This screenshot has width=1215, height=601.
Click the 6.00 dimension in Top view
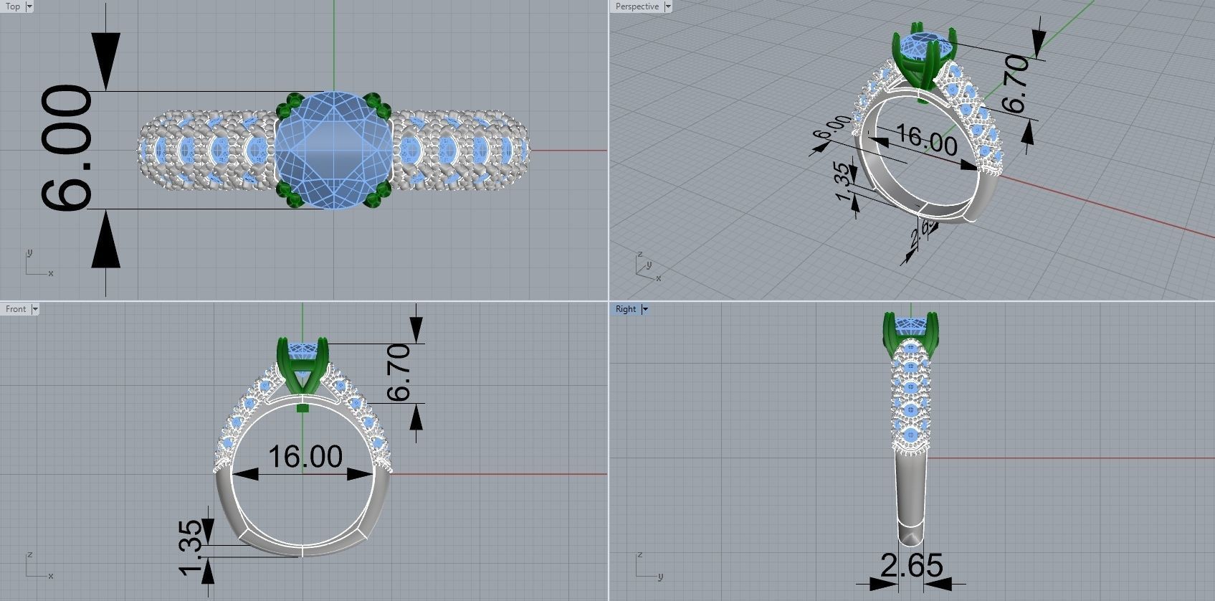coord(66,148)
